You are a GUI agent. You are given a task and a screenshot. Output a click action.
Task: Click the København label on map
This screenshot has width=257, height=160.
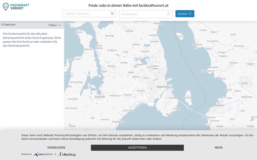click(x=163, y=87)
